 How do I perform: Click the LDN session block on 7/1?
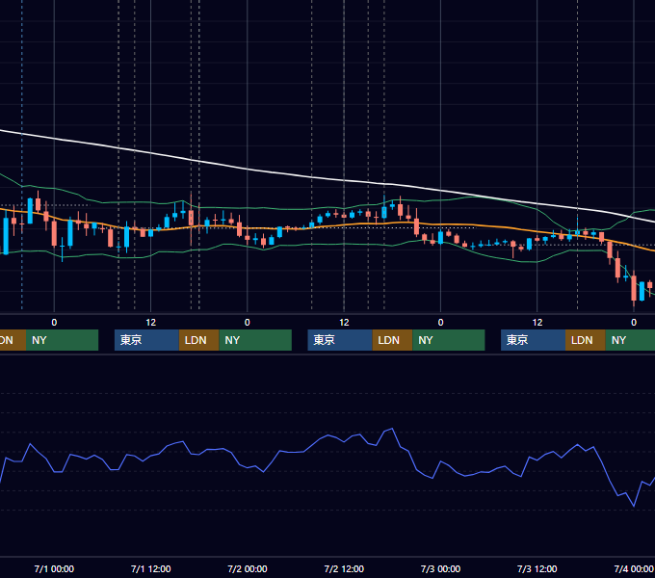[198, 340]
